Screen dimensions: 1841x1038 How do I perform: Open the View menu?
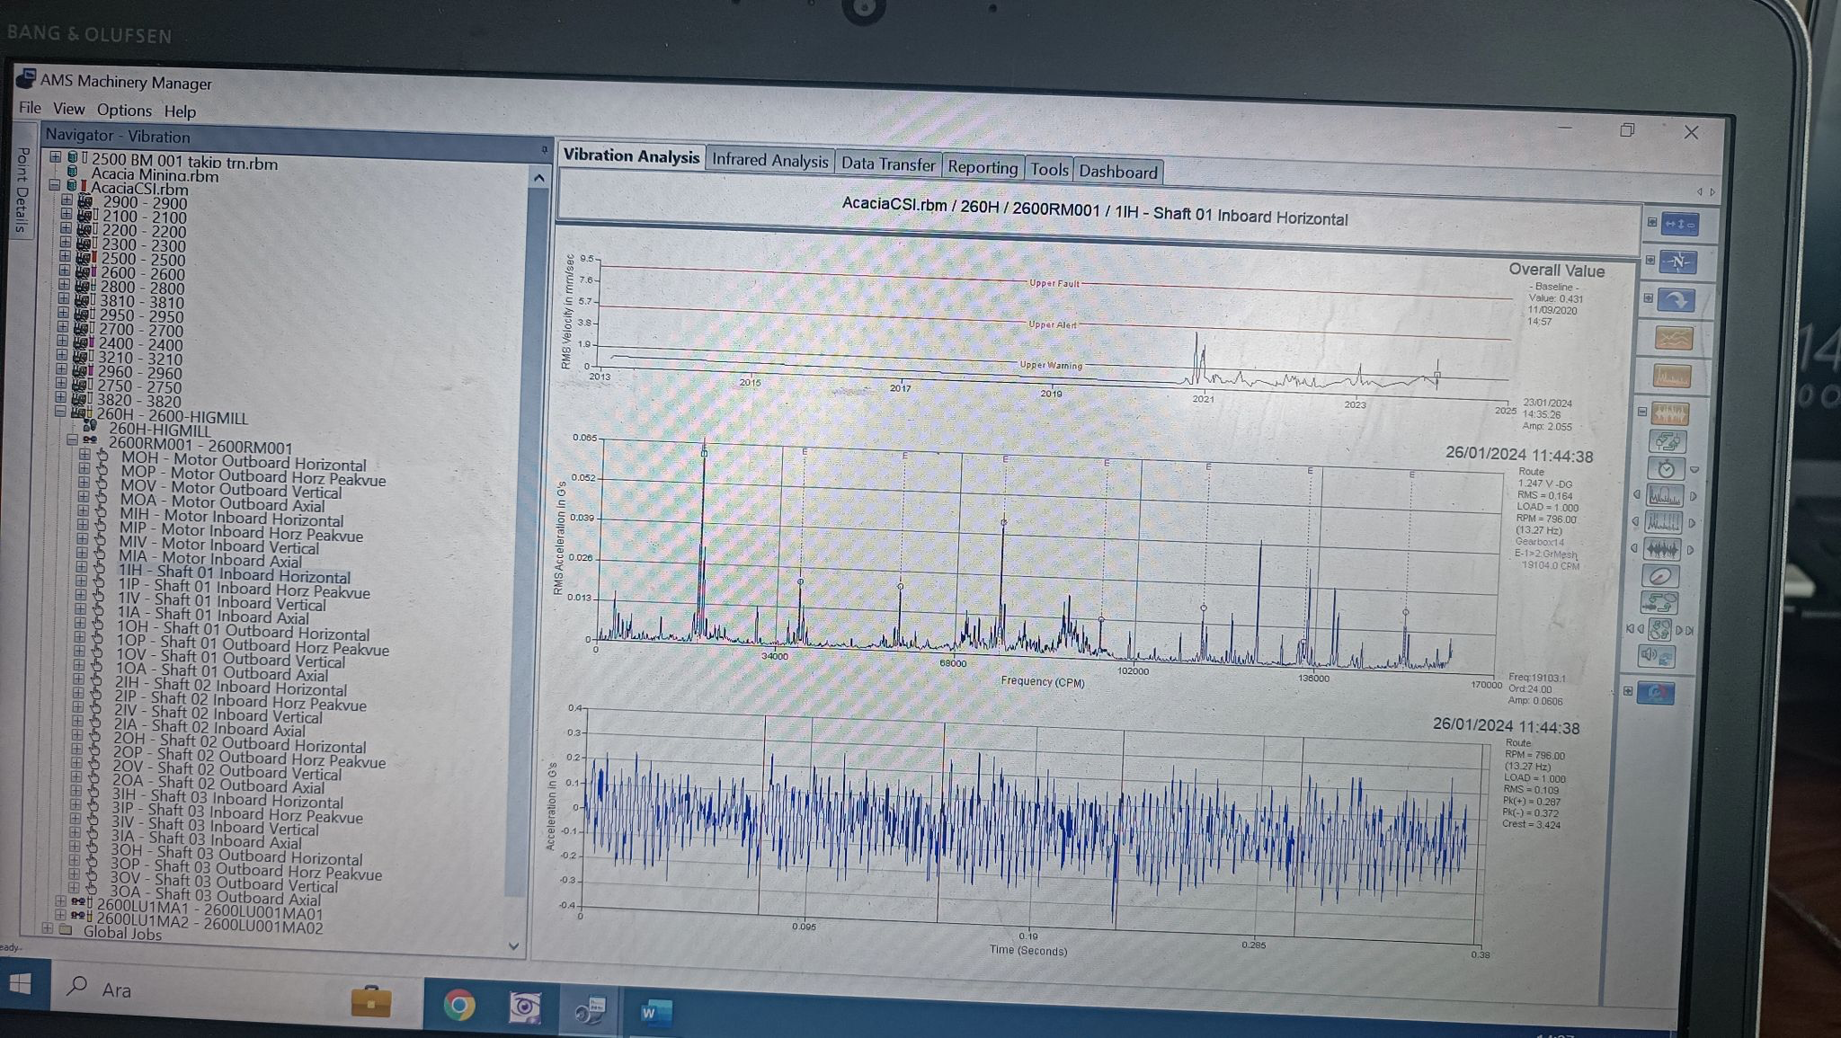pos(68,109)
